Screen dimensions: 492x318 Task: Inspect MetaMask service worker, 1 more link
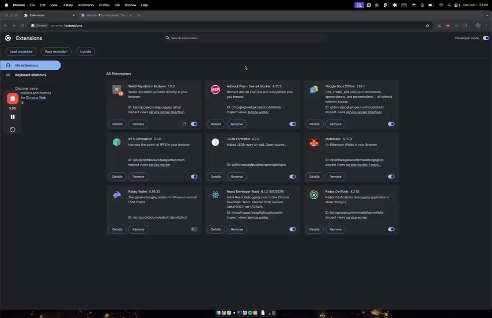[363, 165]
